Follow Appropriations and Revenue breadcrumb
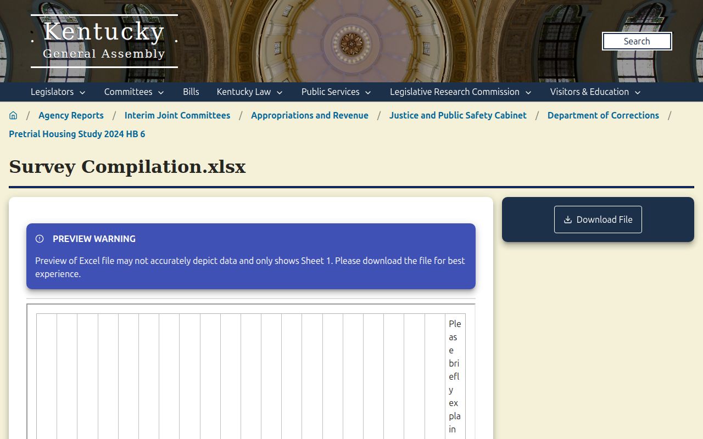The image size is (703, 439). pyautogui.click(x=310, y=115)
